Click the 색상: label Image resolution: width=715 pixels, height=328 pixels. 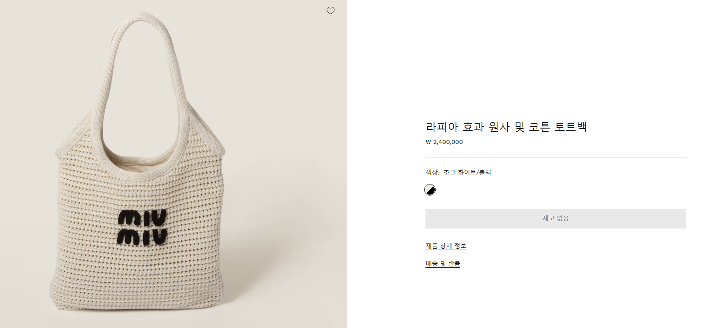[x=433, y=172]
